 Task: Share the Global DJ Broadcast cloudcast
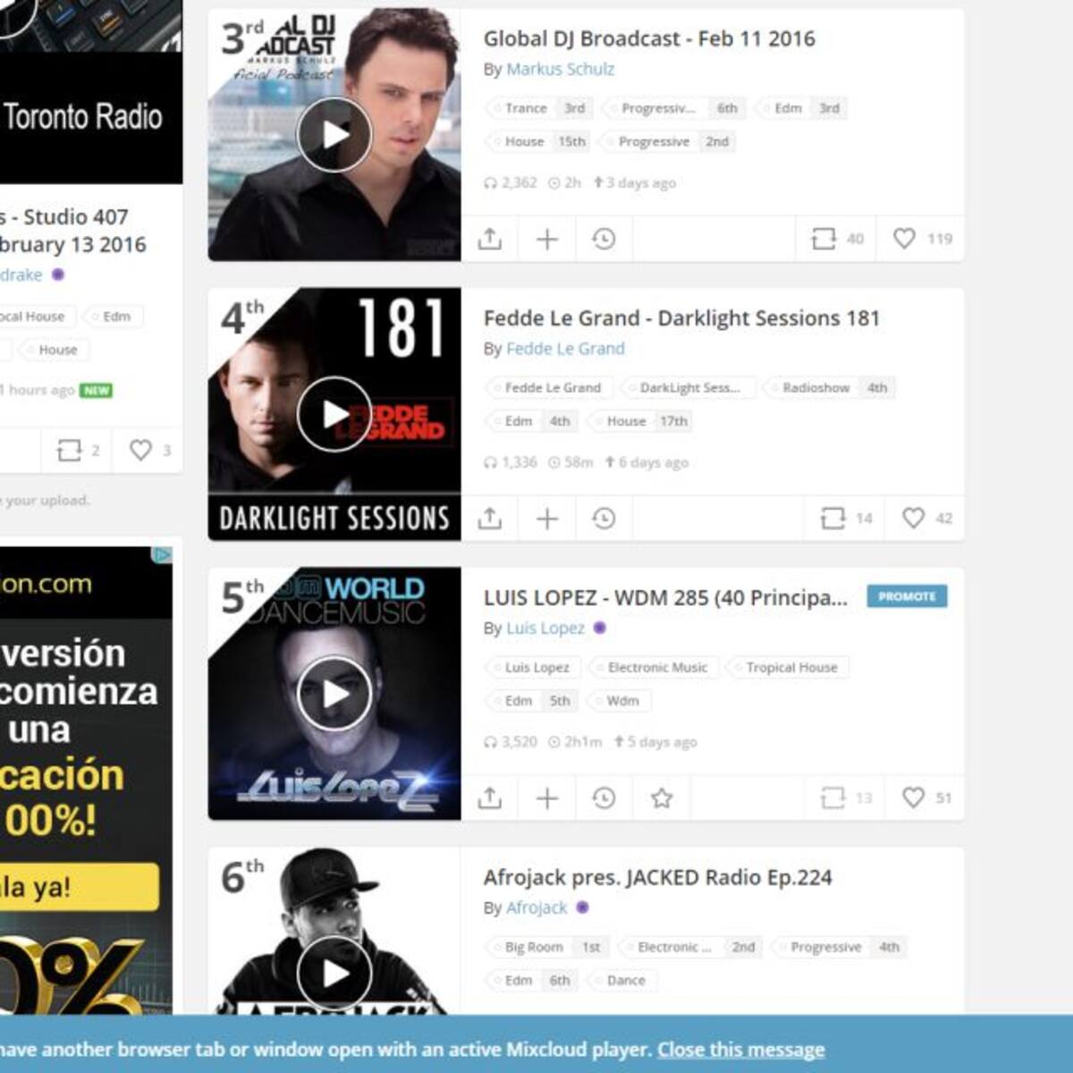[490, 239]
